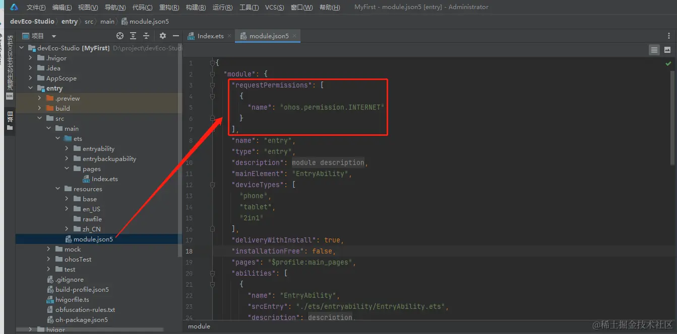This screenshot has height=334, width=677.
Task: Collapse the pages folder
Action: pyautogui.click(x=67, y=169)
